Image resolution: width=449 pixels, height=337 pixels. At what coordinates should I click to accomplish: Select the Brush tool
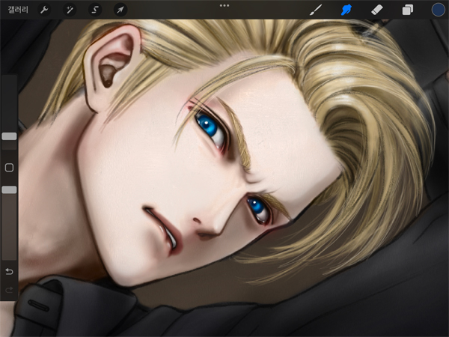click(x=316, y=10)
